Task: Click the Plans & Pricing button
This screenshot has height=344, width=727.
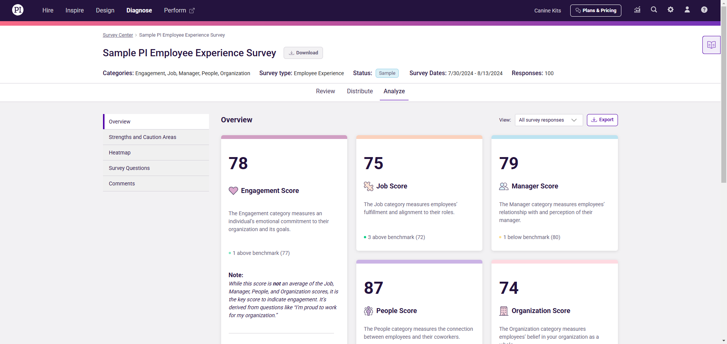Action: point(596,11)
